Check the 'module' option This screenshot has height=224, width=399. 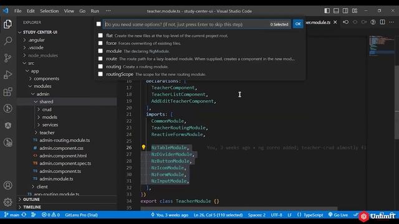point(100,51)
